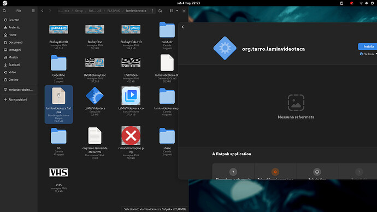
Task: Open the clock and calendar in top bar
Action: [188, 3]
